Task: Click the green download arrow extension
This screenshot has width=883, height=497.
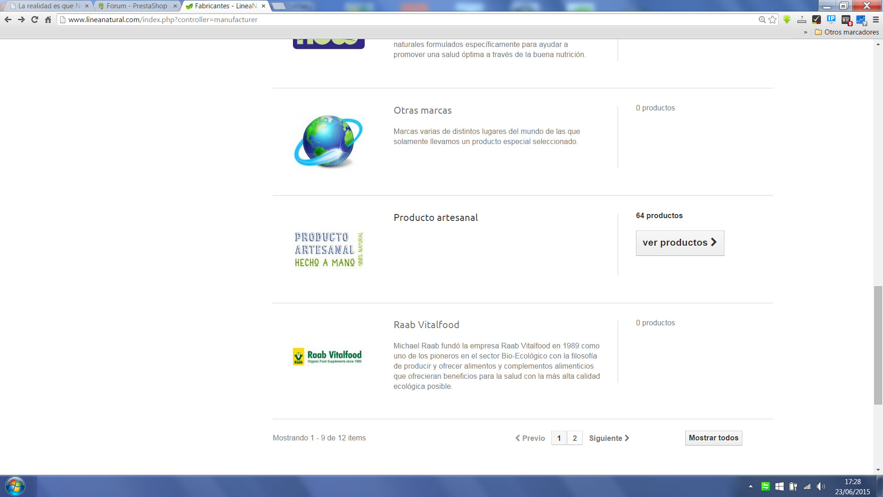Action: (787, 19)
